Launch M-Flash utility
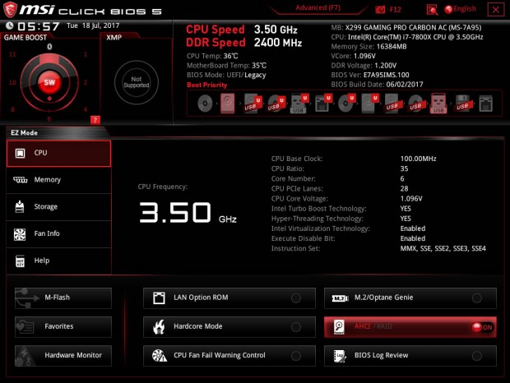 click(63, 298)
